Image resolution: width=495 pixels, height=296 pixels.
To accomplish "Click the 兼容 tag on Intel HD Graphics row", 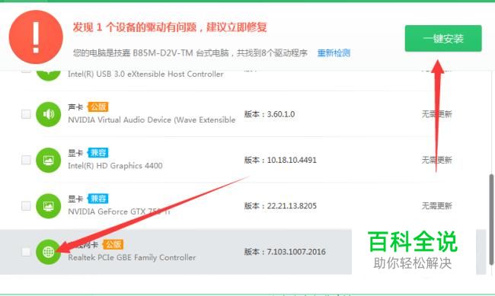I will (x=98, y=153).
